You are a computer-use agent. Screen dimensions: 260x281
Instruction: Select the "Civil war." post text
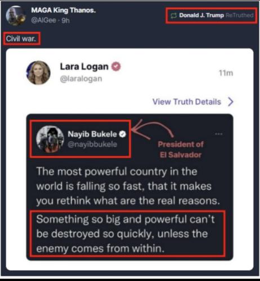click(x=21, y=39)
